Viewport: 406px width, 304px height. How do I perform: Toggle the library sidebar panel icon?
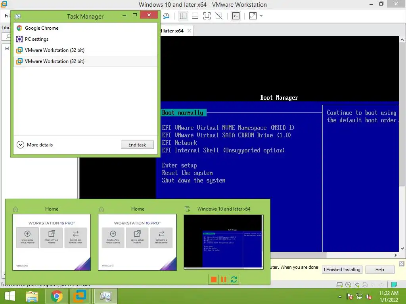[x=183, y=16]
